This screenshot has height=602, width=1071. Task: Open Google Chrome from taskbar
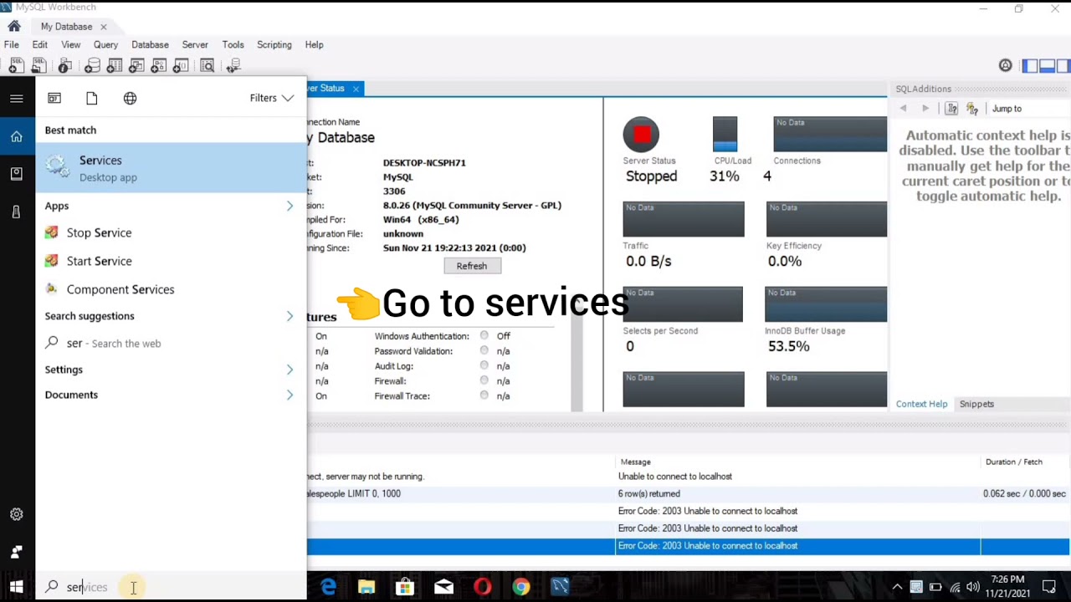pyautogui.click(x=520, y=587)
